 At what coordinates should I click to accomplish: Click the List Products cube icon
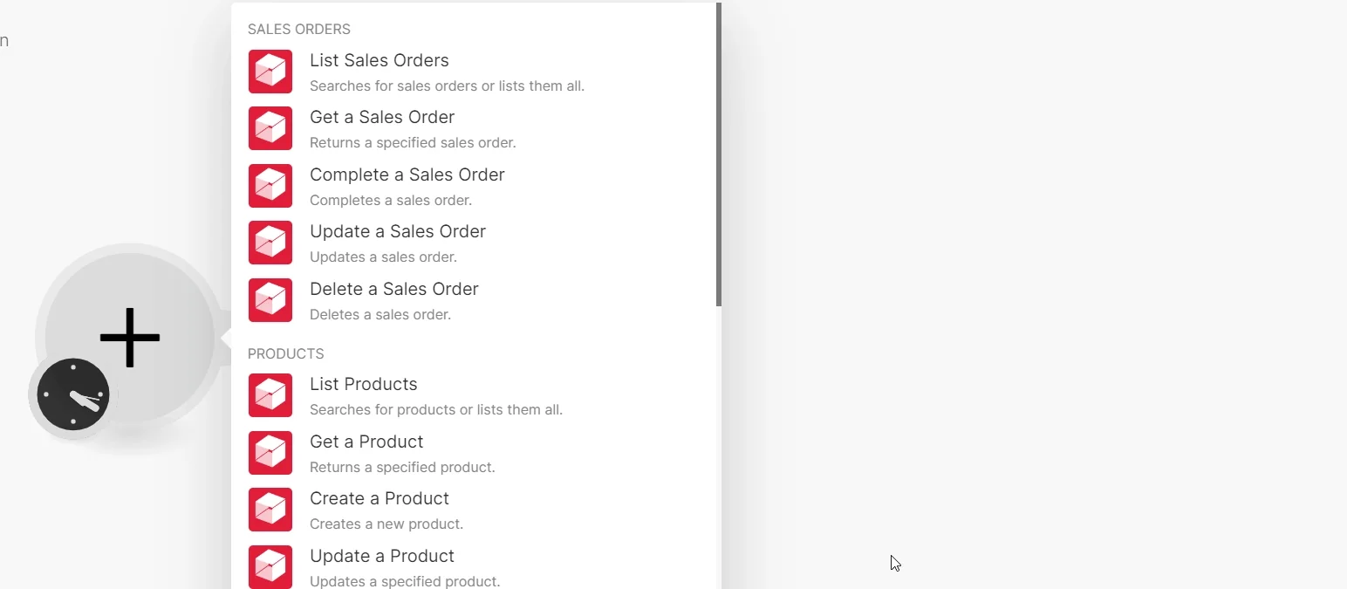click(x=270, y=395)
